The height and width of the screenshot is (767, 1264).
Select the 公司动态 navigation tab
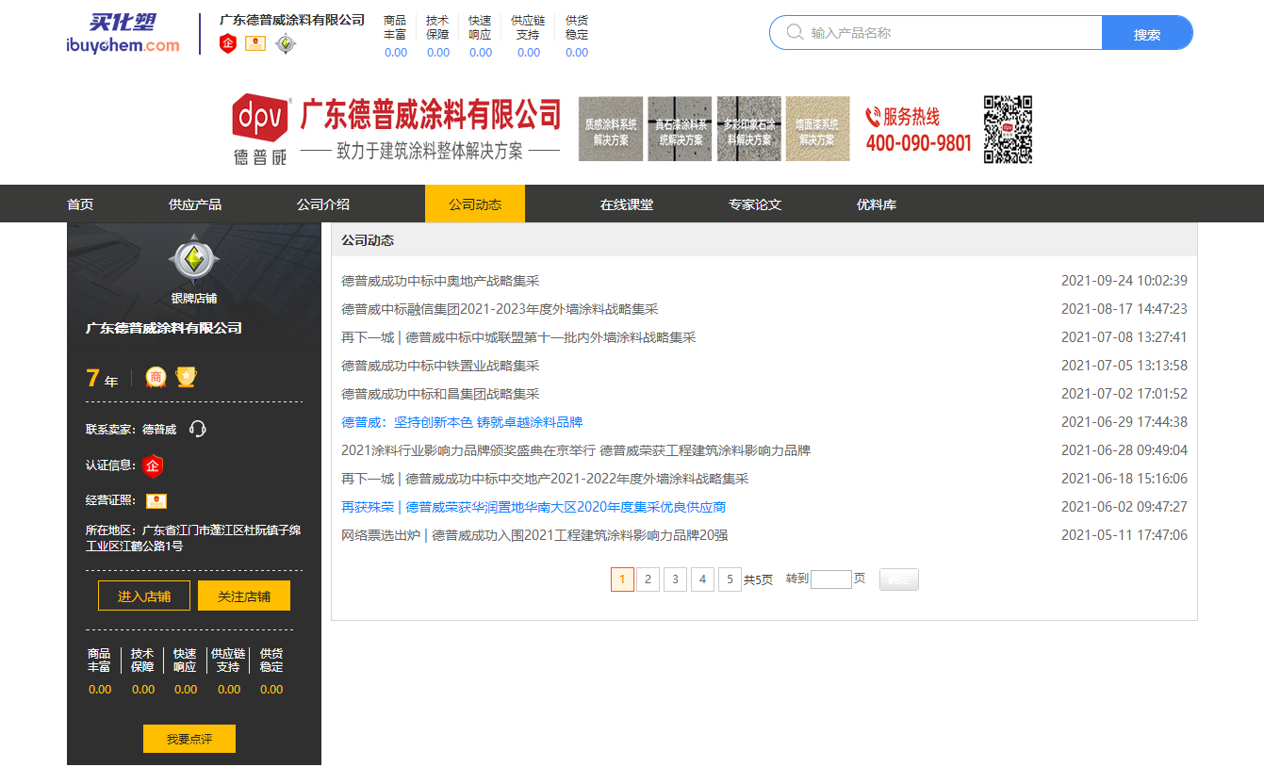click(x=475, y=204)
